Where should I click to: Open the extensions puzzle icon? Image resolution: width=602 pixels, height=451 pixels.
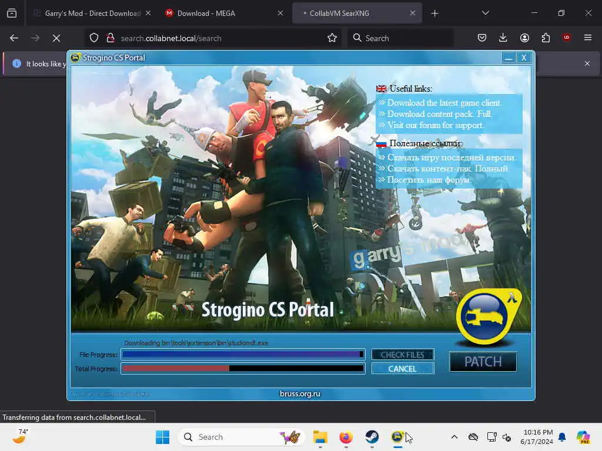[x=546, y=38]
